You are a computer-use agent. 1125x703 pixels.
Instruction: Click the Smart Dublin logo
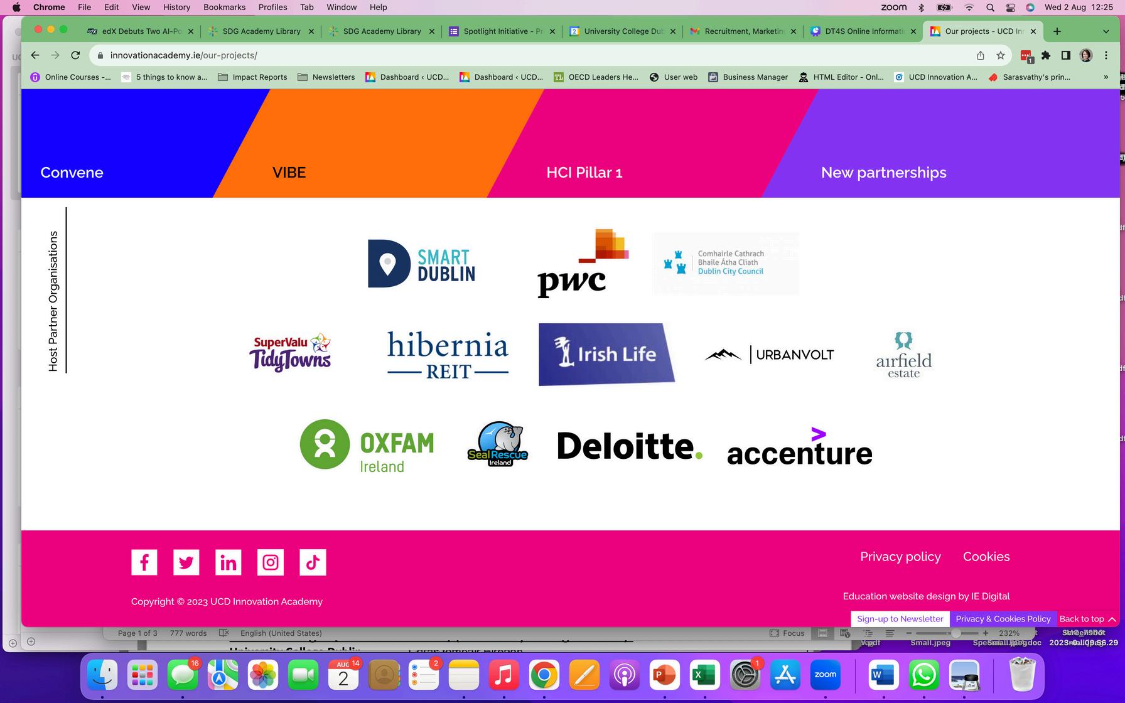421,264
